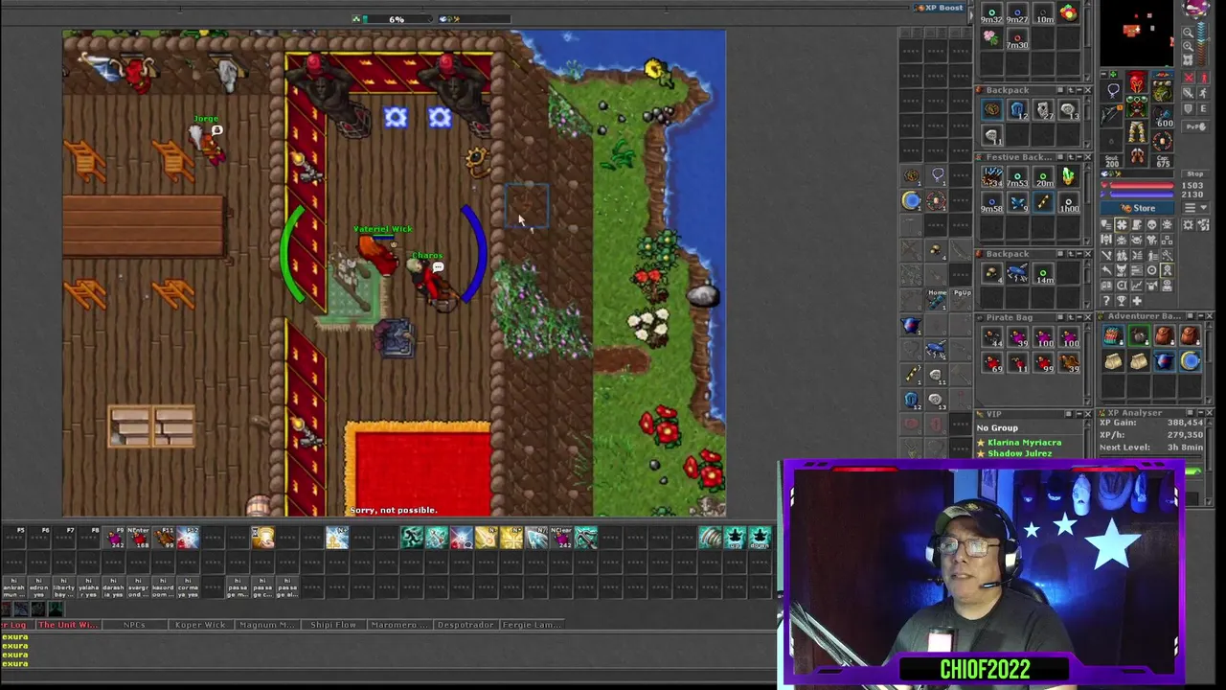Toggle the PvP mode button
This screenshot has height=690, width=1226.
point(1196,126)
